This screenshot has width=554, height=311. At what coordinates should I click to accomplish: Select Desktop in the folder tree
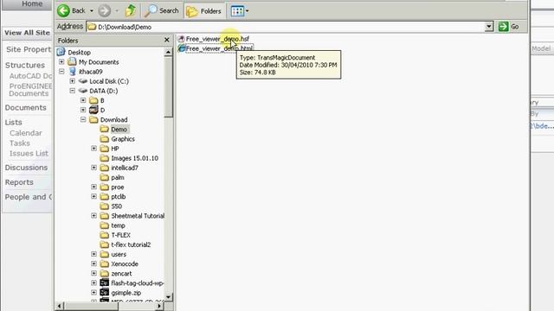tap(79, 52)
